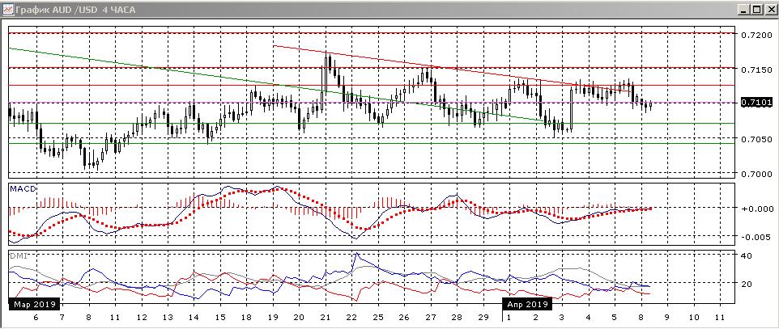Select the 'Мар 2019' month marker
This screenshot has width=779, height=329.
pos(34,304)
